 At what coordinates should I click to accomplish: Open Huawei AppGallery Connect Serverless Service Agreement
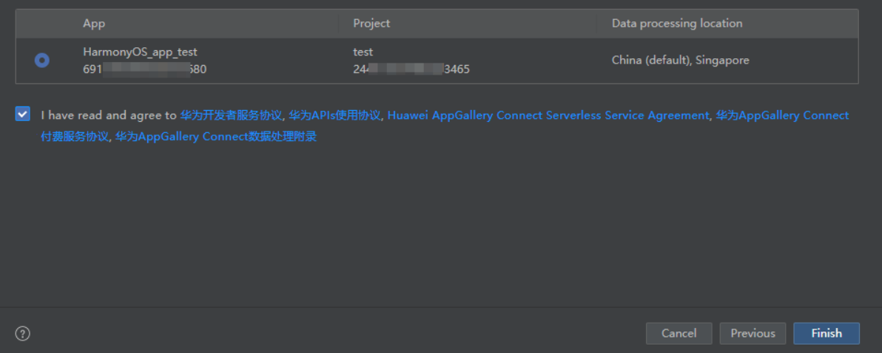pyautogui.click(x=548, y=116)
